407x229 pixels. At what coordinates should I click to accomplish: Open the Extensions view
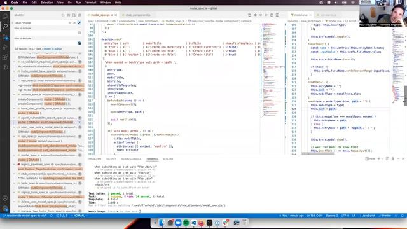tap(5, 57)
